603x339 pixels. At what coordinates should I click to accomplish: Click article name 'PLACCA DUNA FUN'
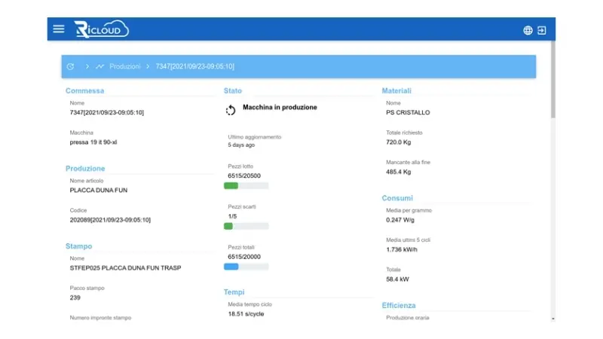coord(99,191)
